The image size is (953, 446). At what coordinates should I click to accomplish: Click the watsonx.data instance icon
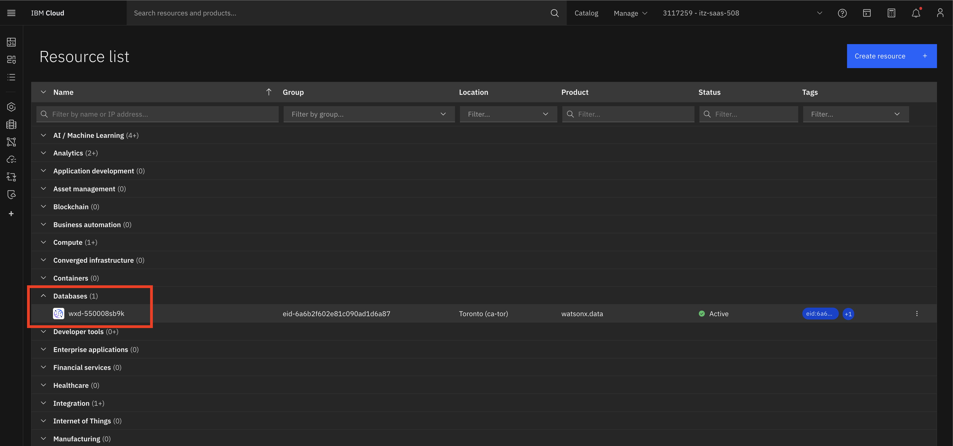tap(58, 313)
